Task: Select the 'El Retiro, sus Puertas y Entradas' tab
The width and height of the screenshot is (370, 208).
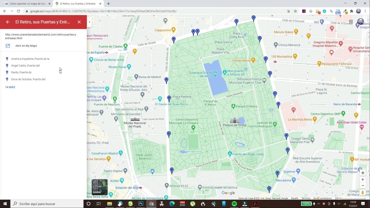Action: point(76,4)
